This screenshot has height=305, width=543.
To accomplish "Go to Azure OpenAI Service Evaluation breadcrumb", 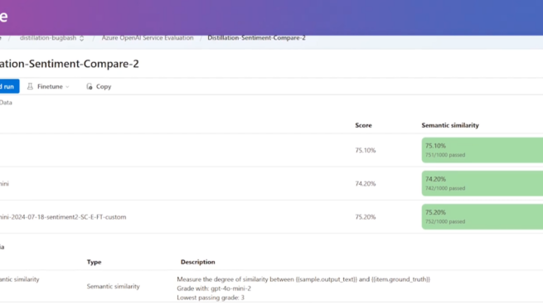I will (148, 38).
